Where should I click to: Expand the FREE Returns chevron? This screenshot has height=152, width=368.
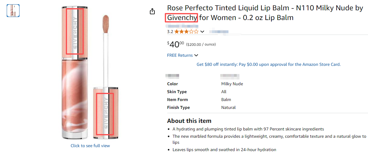coord(196,55)
